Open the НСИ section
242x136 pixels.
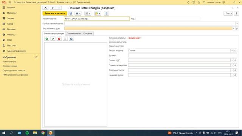coord(9,40)
